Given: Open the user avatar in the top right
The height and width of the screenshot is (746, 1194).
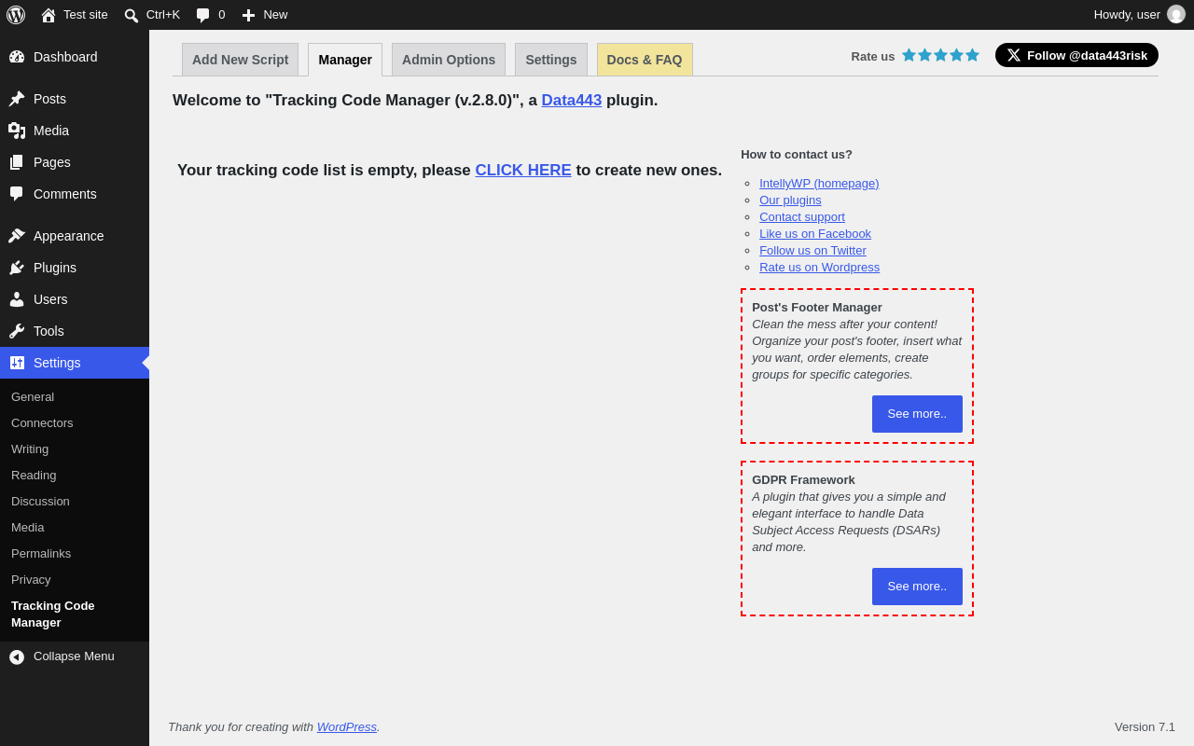Looking at the screenshot, I should (1176, 14).
